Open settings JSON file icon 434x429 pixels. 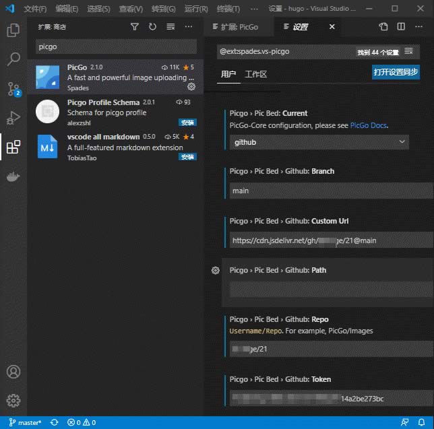tap(383, 27)
